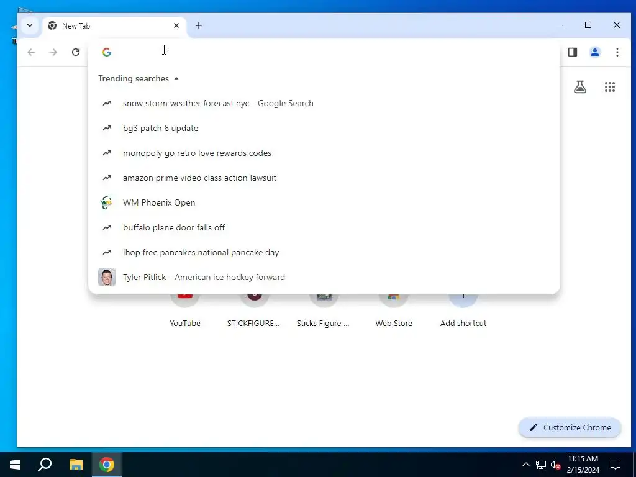Click trending arrow icon beside snow storm
This screenshot has width=636, height=477.
click(x=107, y=104)
